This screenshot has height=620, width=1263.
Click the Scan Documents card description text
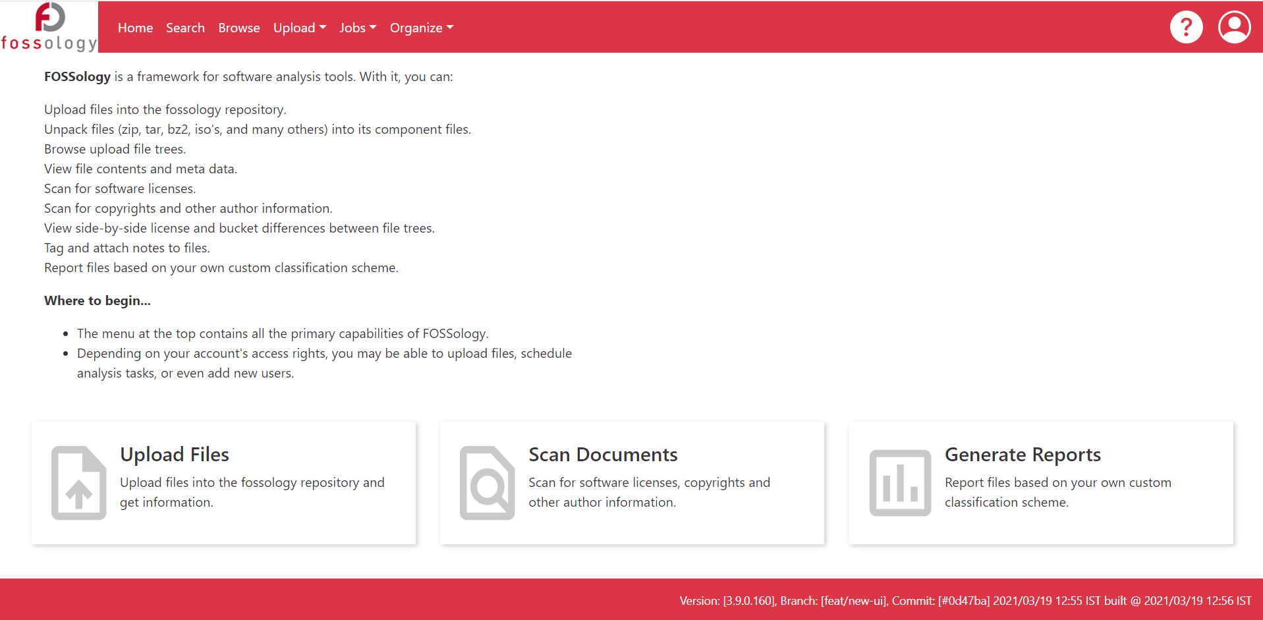[x=649, y=492]
